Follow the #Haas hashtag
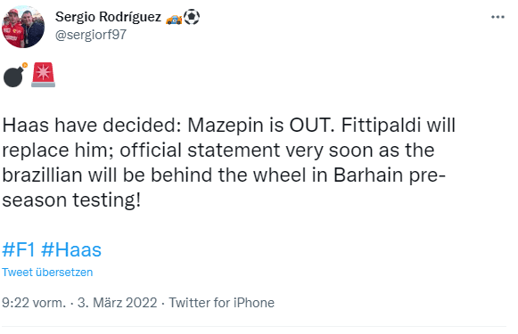Screen dimensions: 518x334 (71, 250)
